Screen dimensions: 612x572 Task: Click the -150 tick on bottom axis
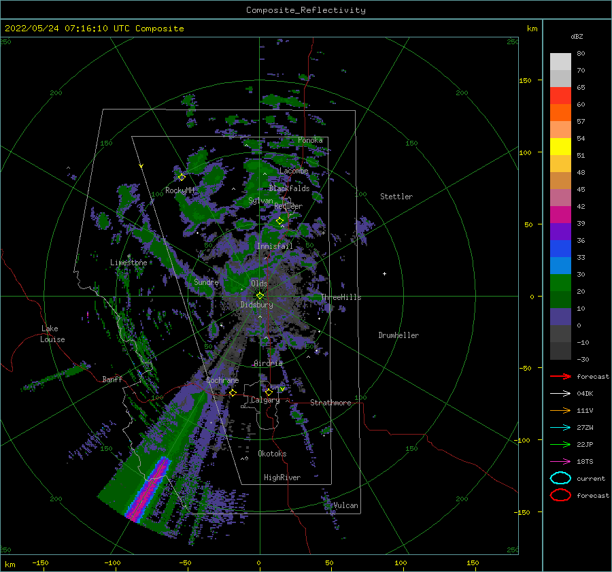click(40, 562)
